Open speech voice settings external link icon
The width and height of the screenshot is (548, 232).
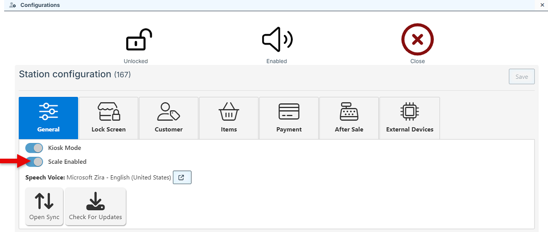coord(182,178)
